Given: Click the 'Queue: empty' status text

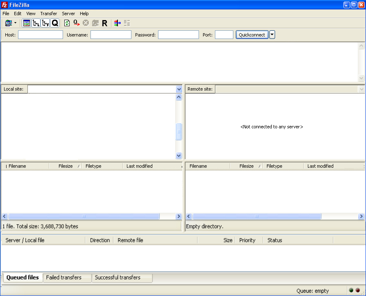Looking at the screenshot, I should (x=312, y=291).
